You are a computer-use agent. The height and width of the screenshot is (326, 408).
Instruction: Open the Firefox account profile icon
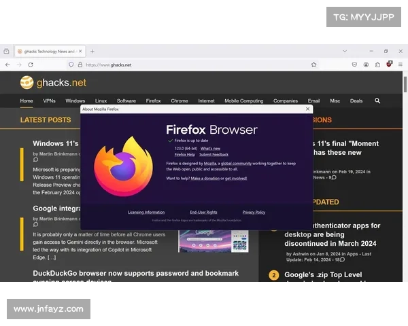pos(366,65)
